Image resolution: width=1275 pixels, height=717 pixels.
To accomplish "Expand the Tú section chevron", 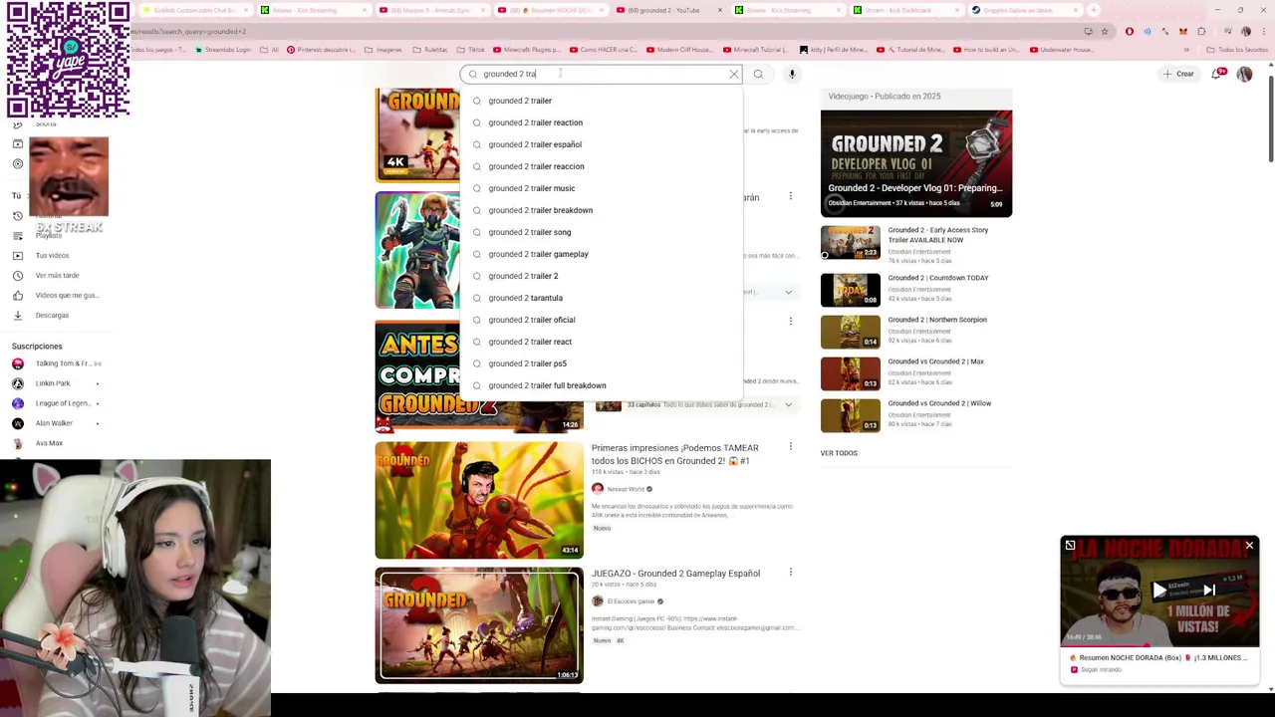I will (x=27, y=196).
